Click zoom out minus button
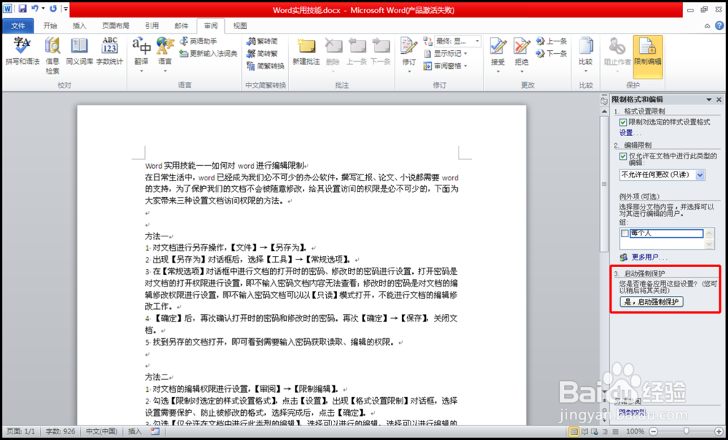This screenshot has height=440, width=728. [x=654, y=432]
